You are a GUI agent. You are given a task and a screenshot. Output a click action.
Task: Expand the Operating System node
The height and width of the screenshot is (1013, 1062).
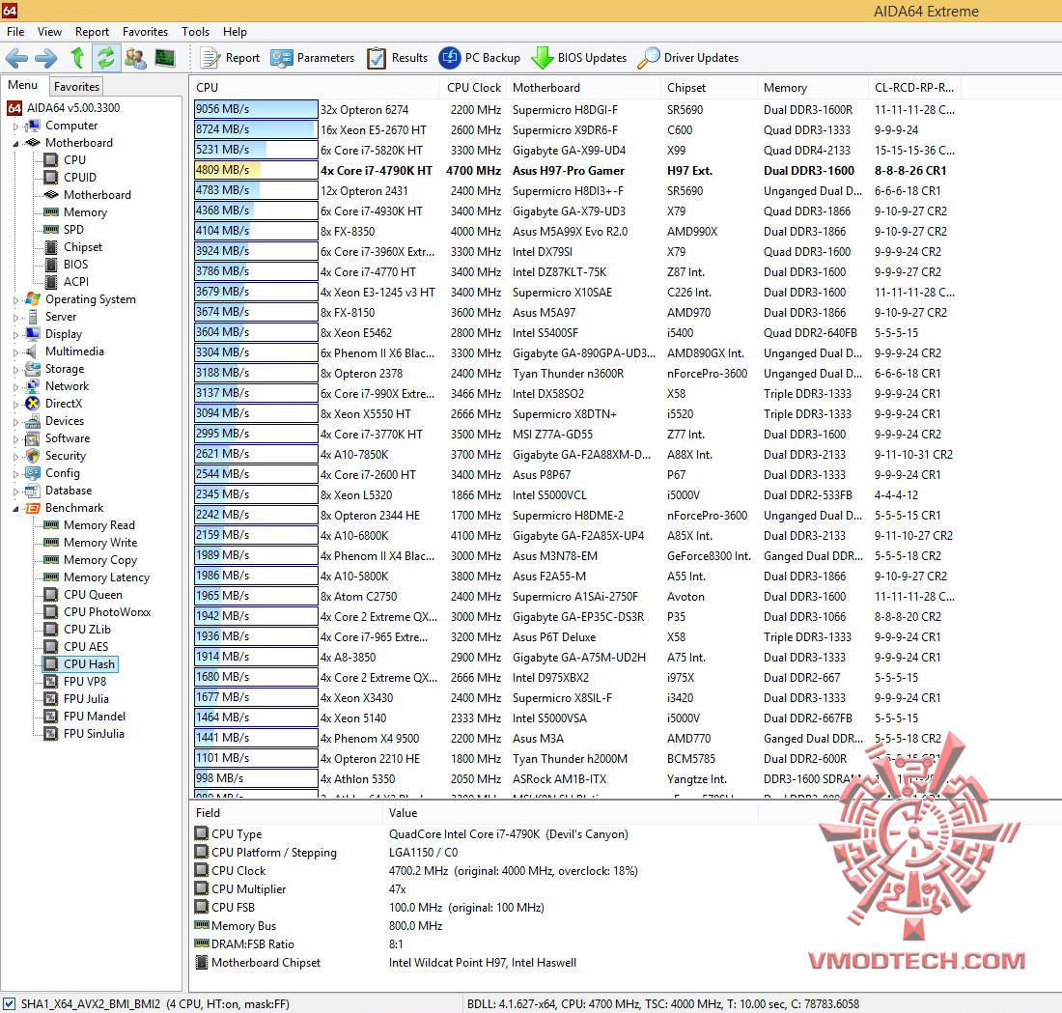point(15,299)
